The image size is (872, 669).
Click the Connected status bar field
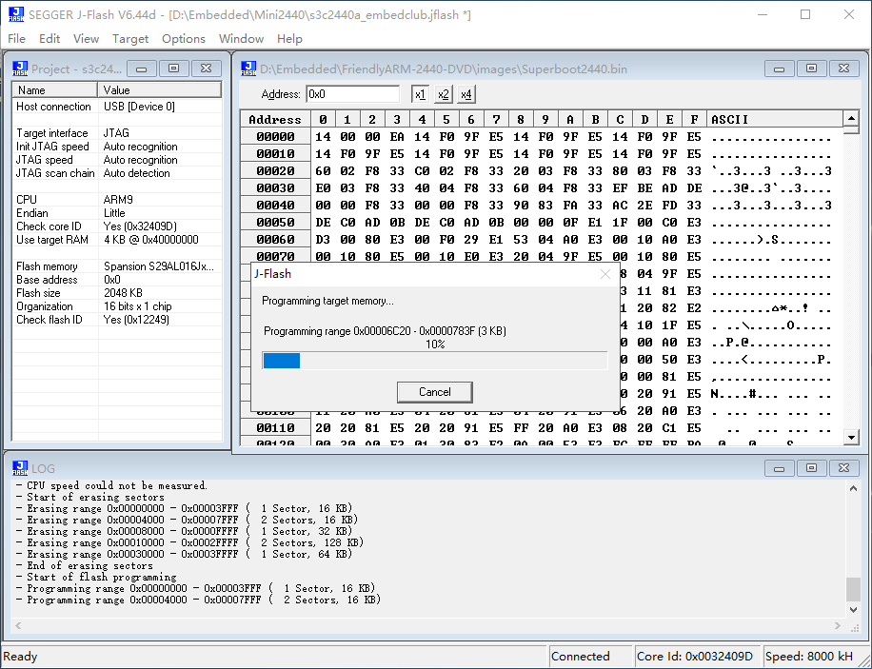[590, 657]
